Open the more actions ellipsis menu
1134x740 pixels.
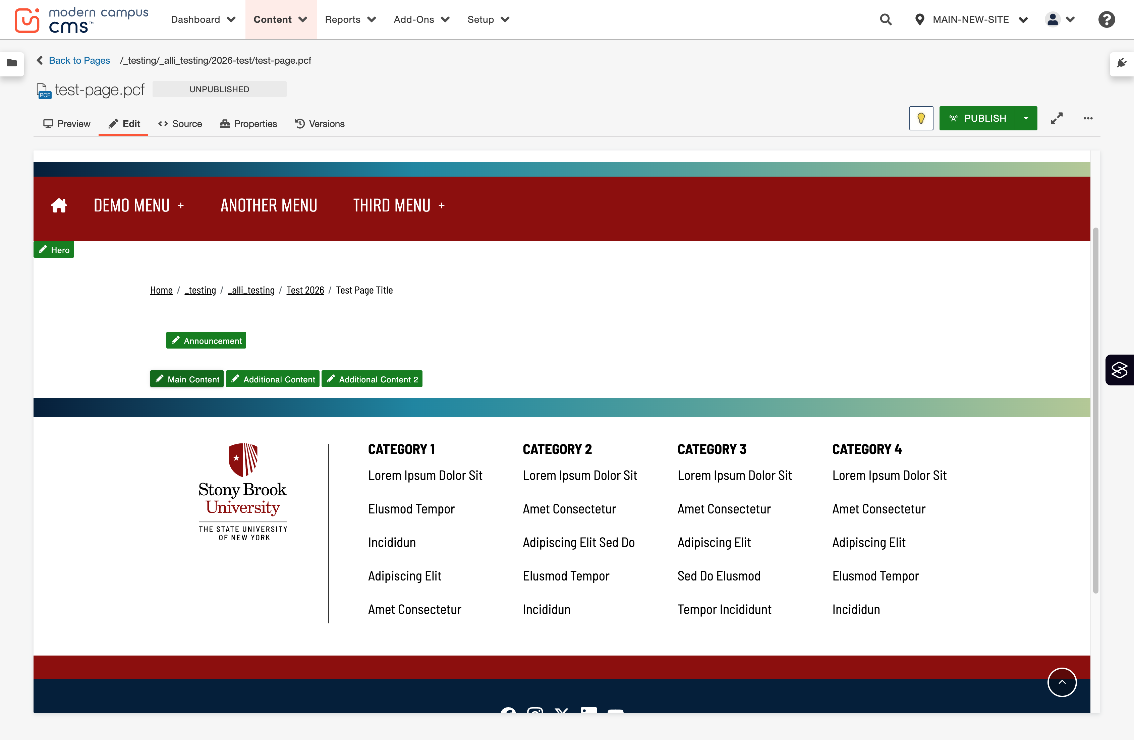(1088, 118)
